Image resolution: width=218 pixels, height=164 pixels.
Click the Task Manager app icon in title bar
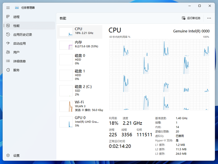coord(17,7)
